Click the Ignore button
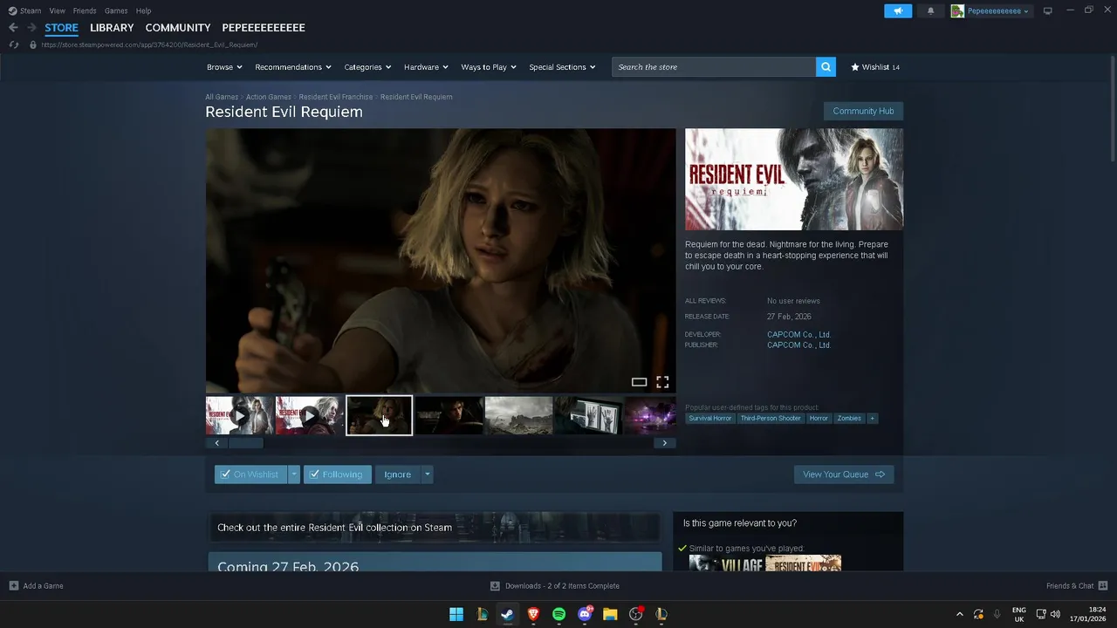 tap(398, 474)
